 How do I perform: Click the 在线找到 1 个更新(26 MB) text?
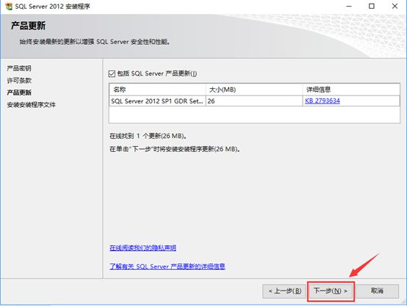click(148, 136)
